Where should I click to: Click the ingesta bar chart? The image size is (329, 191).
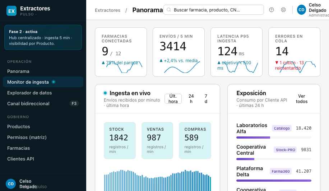point(157,180)
